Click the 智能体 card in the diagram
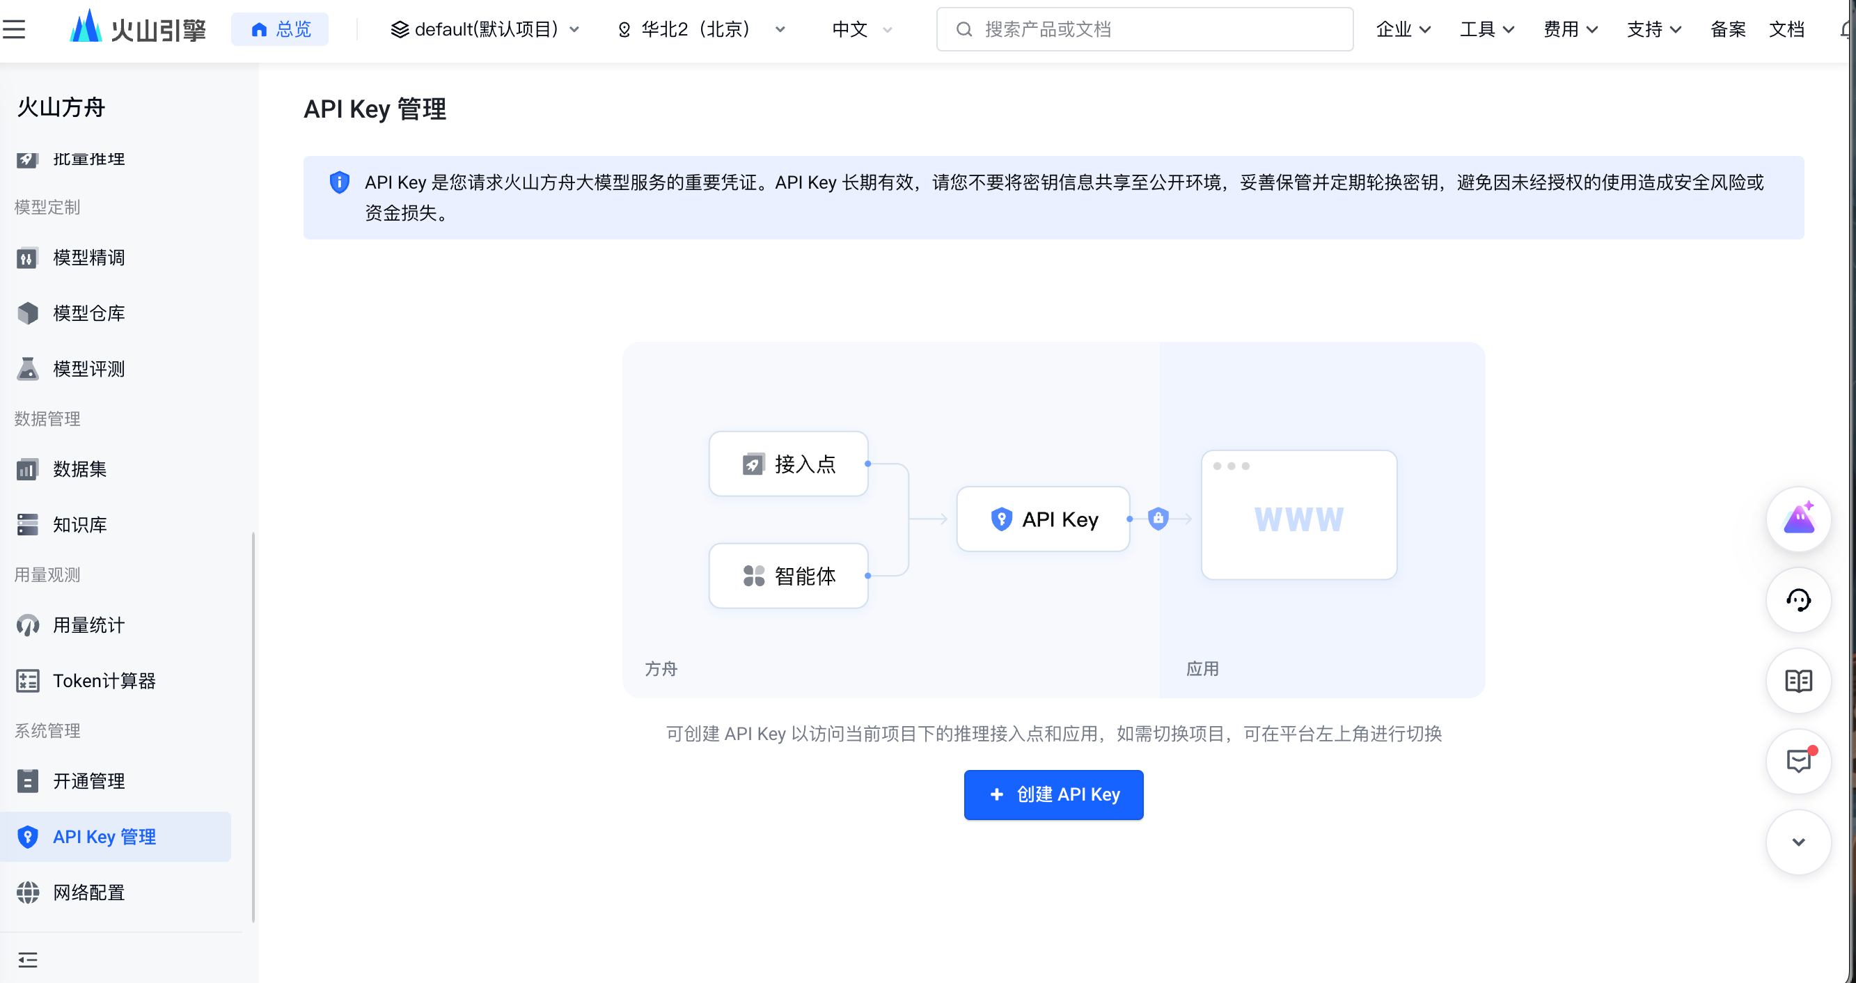 (788, 575)
